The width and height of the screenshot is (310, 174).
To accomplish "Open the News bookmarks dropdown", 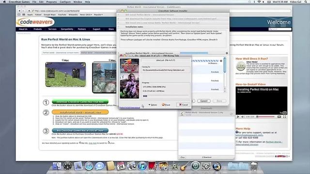I will coord(86,14).
